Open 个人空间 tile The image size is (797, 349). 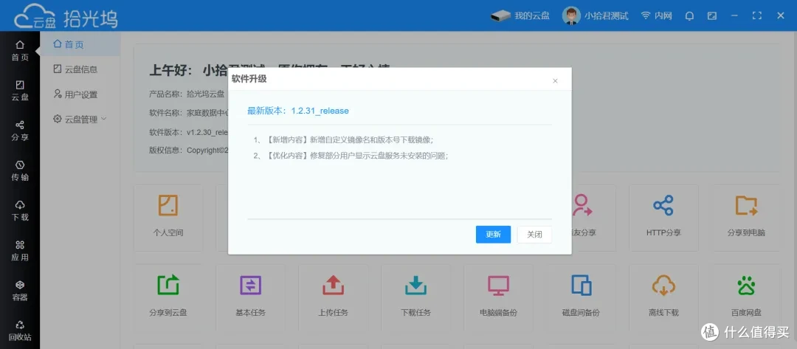168,218
